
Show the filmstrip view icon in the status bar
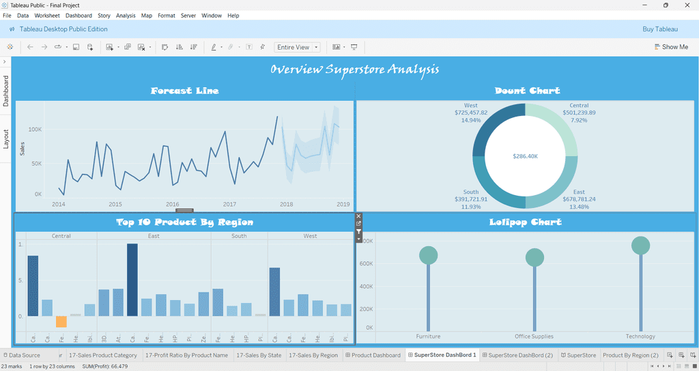tap(687, 366)
